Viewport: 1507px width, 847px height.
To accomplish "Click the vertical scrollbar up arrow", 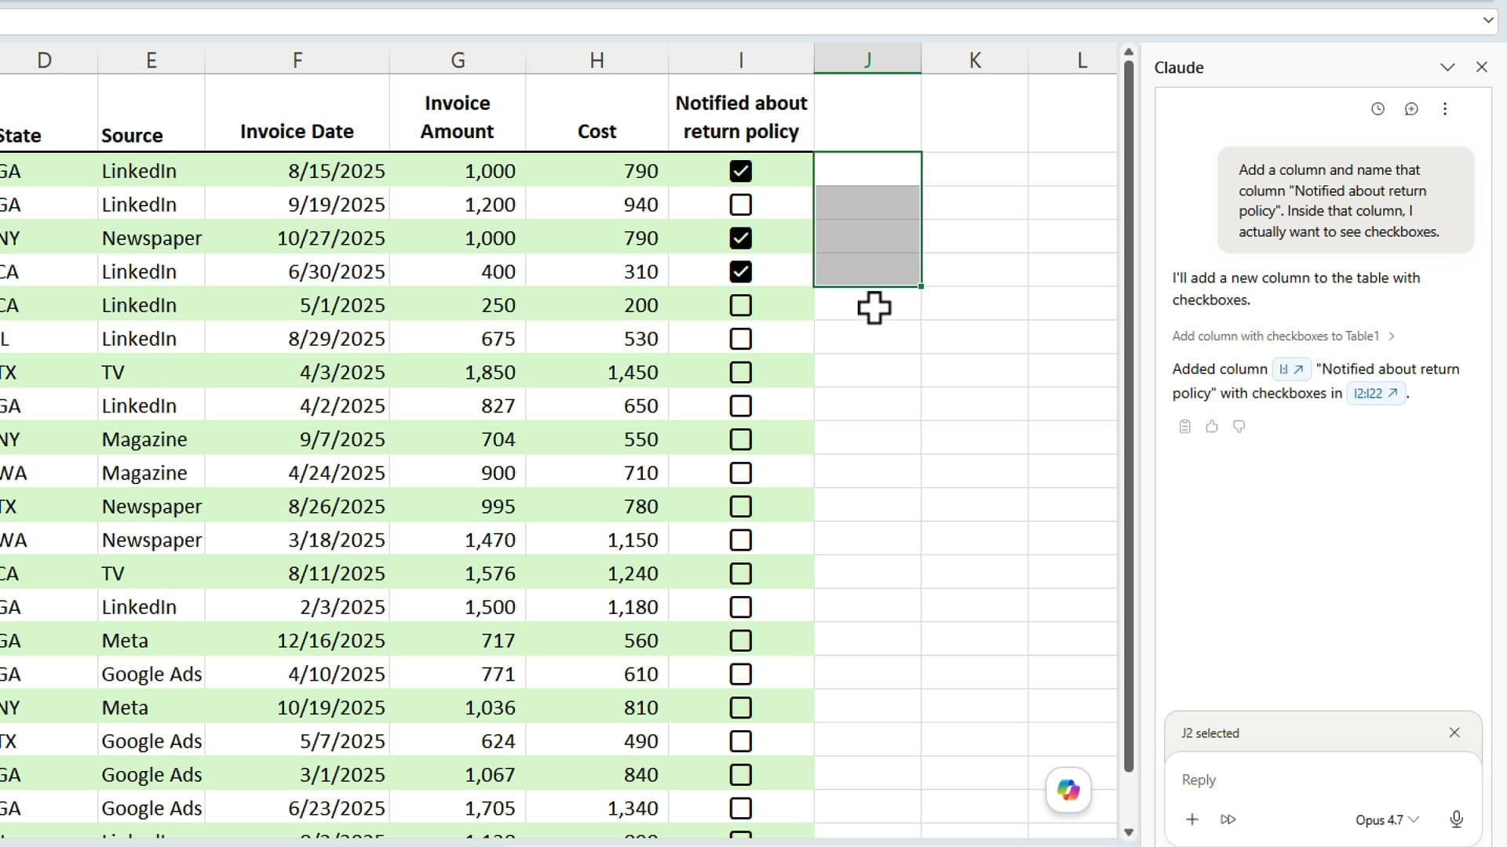I will click(x=1129, y=52).
